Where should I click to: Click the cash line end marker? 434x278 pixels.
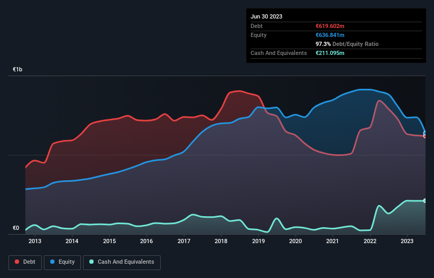(x=425, y=201)
